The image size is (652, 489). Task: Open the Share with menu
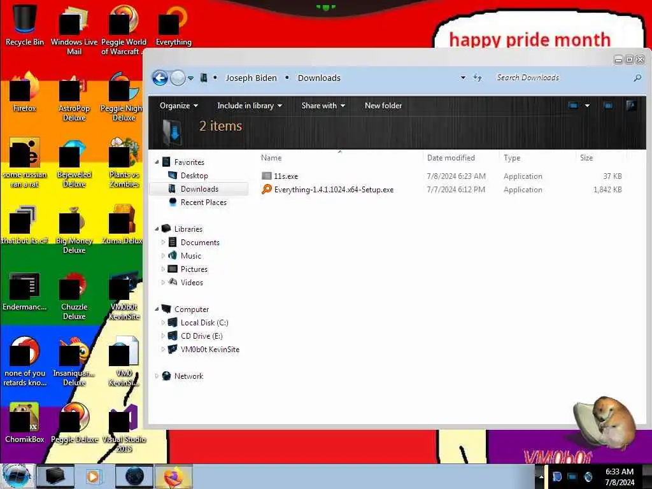coord(323,106)
